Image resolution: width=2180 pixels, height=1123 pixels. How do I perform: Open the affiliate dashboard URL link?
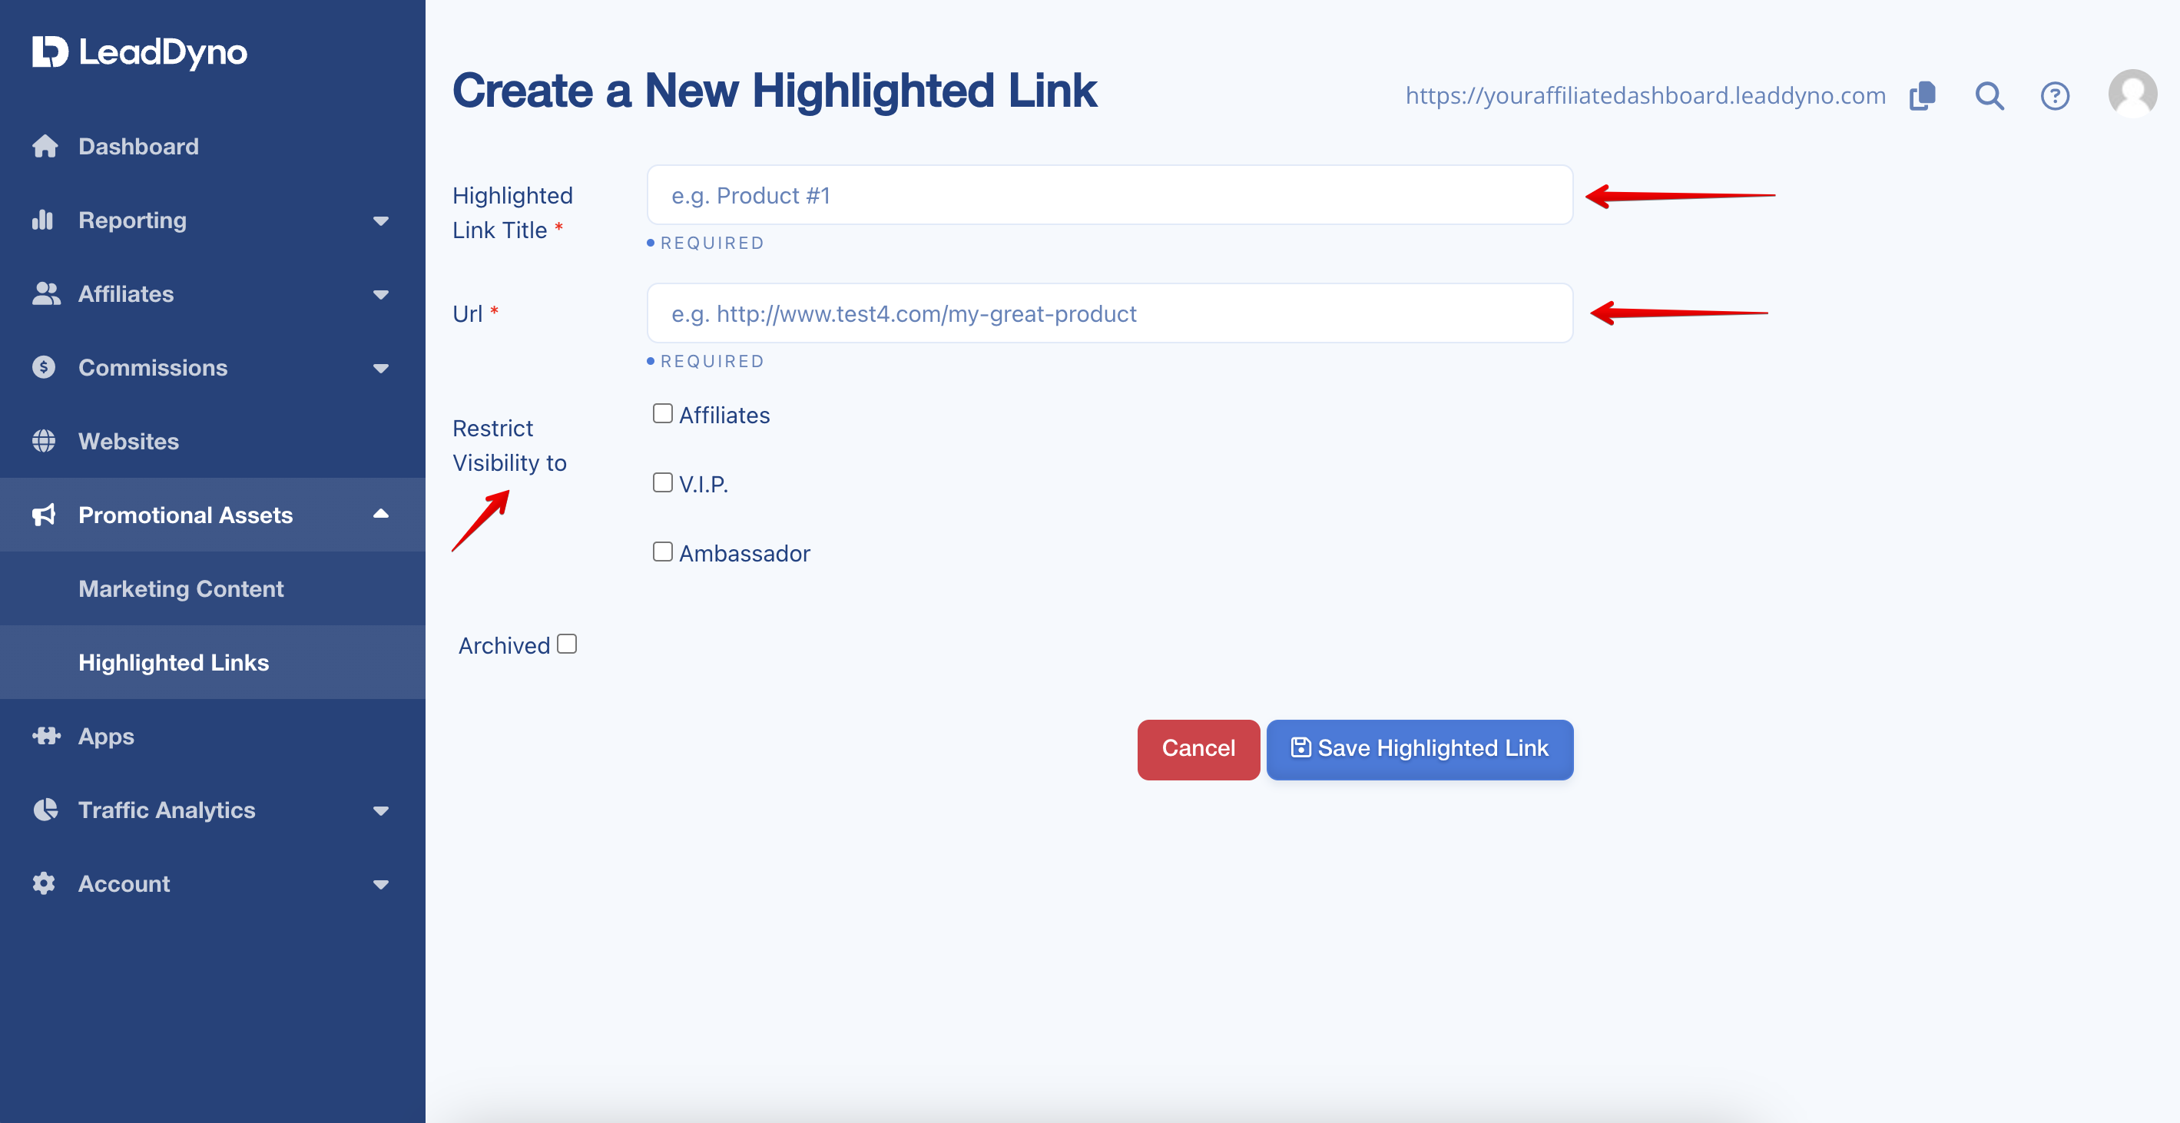pyautogui.click(x=1645, y=95)
